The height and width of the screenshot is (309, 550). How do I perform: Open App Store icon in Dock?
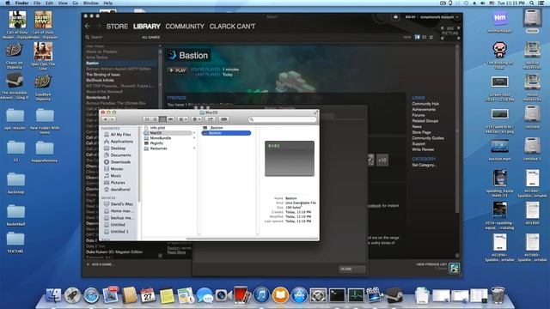(x=299, y=295)
